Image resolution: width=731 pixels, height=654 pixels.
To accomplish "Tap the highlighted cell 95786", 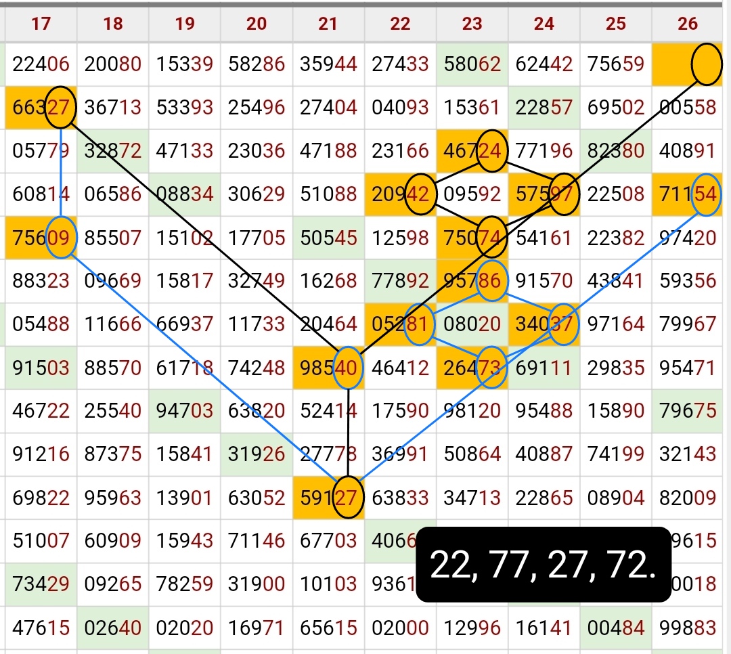I will pos(472,281).
